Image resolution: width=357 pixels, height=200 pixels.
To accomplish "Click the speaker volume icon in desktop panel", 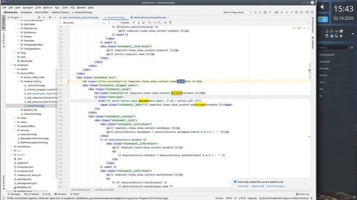I will [x=322, y=7].
